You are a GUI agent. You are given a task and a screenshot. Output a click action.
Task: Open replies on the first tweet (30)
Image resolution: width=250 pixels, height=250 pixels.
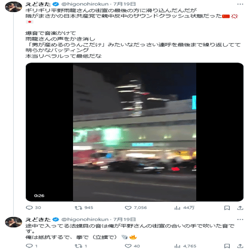click(33, 207)
